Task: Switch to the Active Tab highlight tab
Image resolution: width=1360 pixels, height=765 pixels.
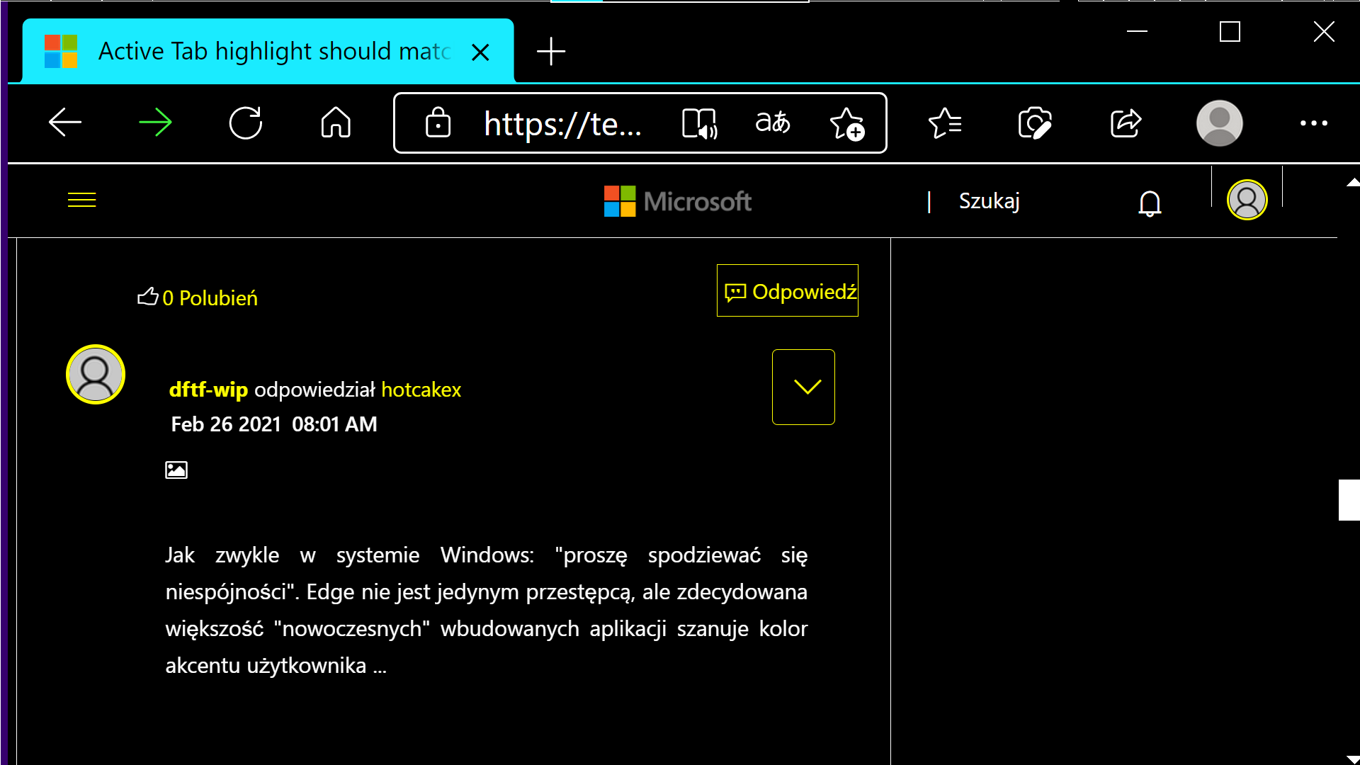Action: pos(269,51)
